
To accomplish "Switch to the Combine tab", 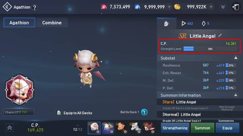I will [x=52, y=23].
